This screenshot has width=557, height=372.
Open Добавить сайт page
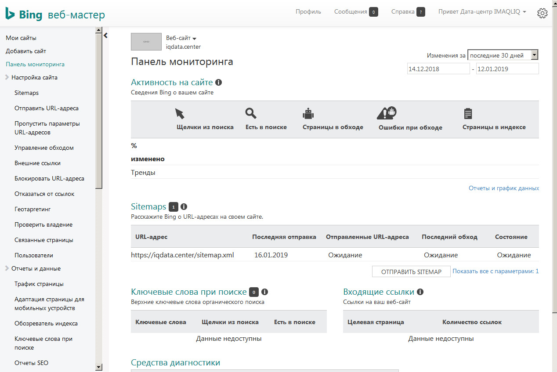pyautogui.click(x=26, y=51)
